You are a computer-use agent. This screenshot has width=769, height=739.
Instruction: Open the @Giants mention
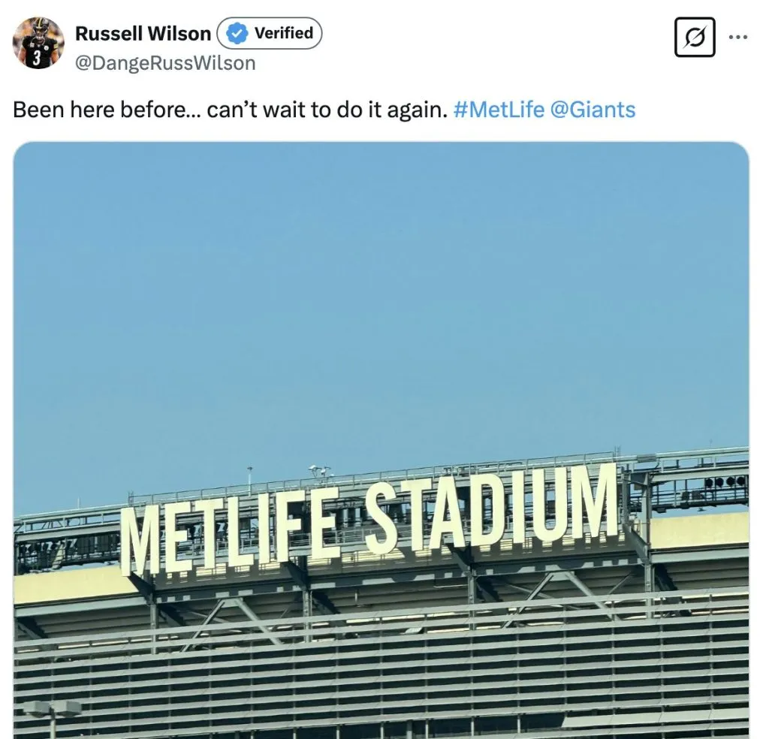pyautogui.click(x=593, y=110)
